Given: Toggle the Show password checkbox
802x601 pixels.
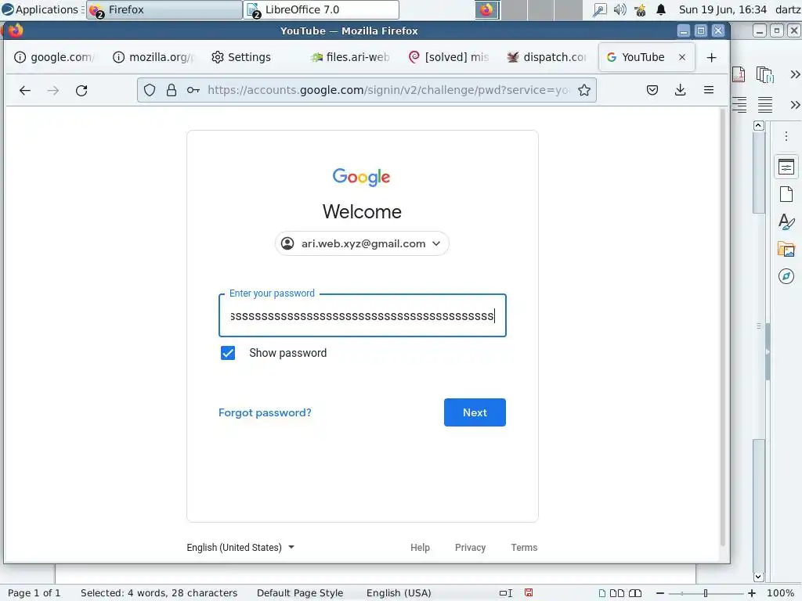Looking at the screenshot, I should pos(228,353).
